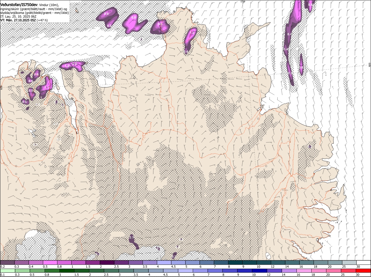The width and height of the screenshot is (371, 277).
Task: Pick pale green swatch between 0.1 and 0.3
Action: click(8, 271)
